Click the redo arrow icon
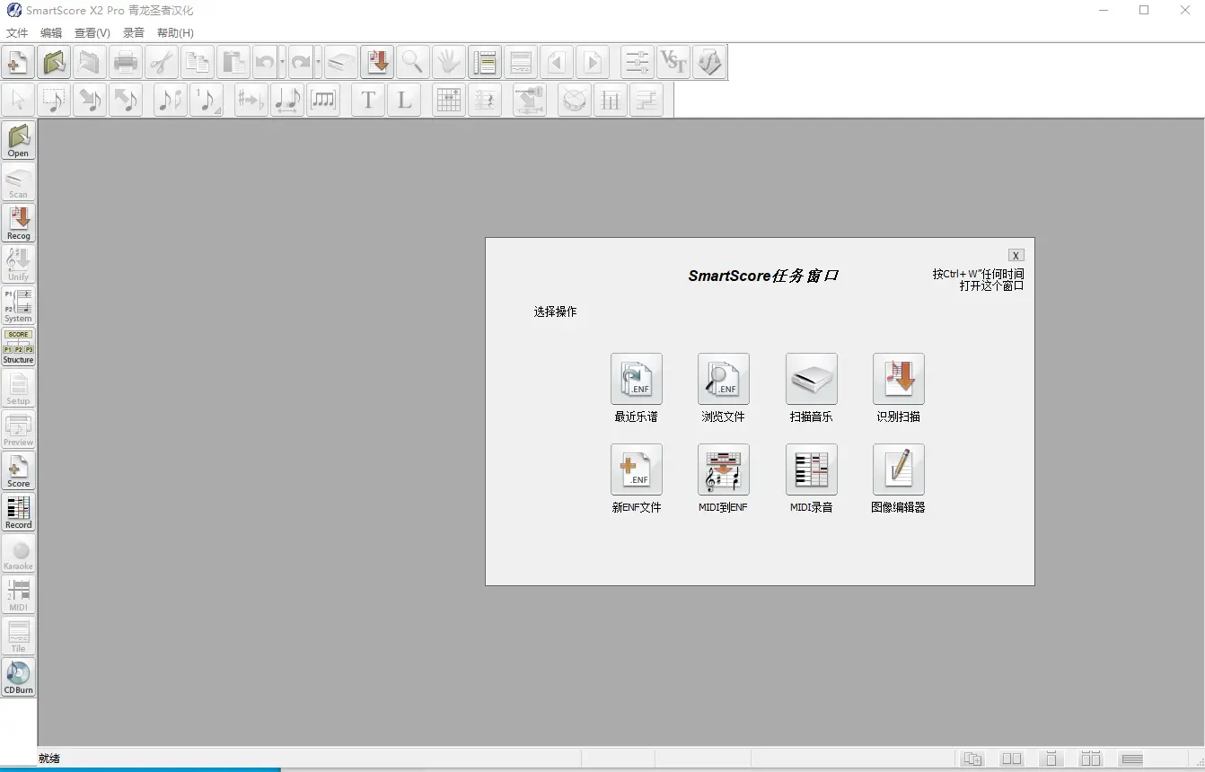The height and width of the screenshot is (772, 1205). (301, 63)
